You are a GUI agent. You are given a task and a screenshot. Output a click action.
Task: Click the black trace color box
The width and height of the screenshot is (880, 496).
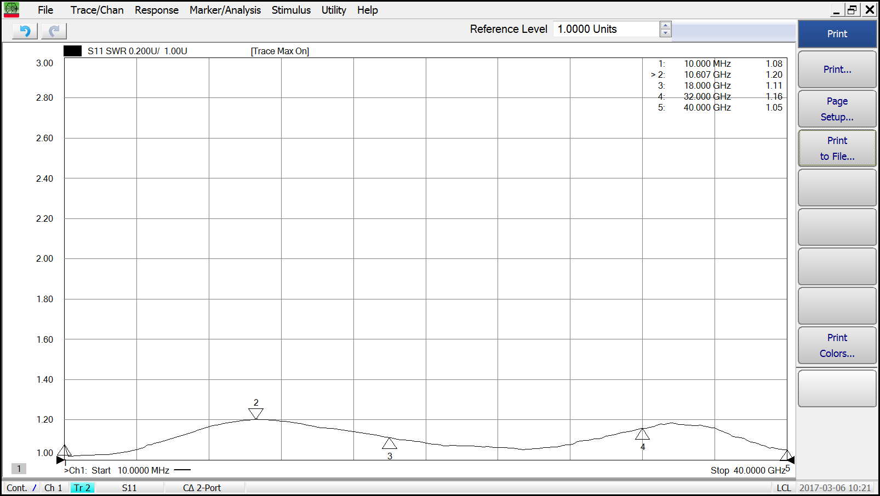(x=72, y=51)
